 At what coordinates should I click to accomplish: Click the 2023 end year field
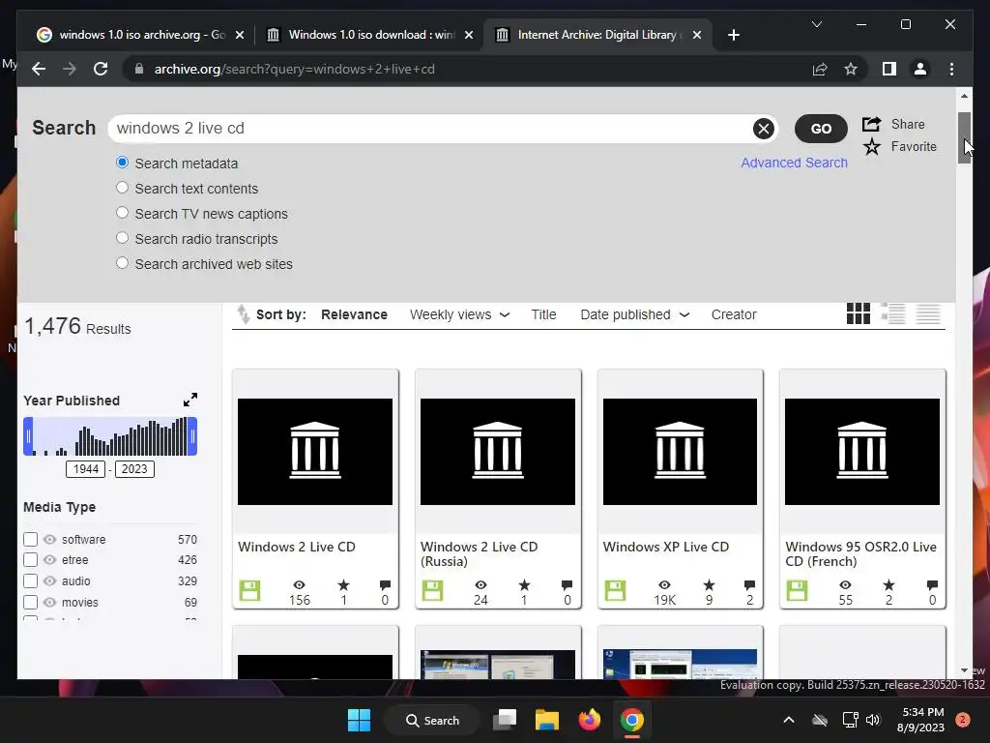134,469
